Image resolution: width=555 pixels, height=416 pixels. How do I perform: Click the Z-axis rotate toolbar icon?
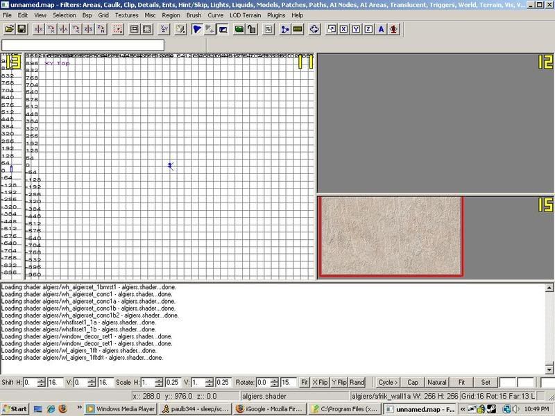[x=101, y=29]
